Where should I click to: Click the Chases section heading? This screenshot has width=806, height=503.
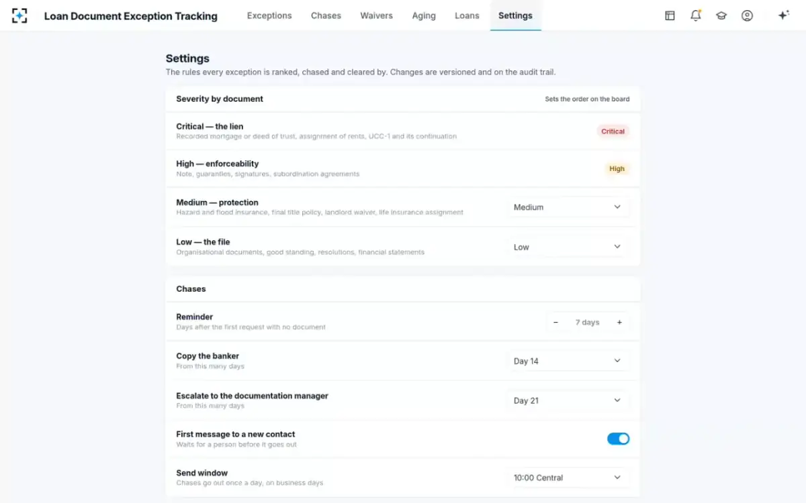pos(191,289)
